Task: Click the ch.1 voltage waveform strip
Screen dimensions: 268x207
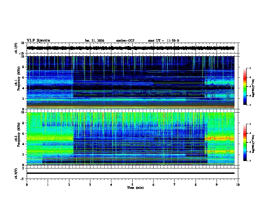Action: (130, 48)
